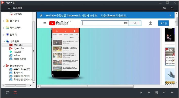The height and width of the screenshot is (98, 179).
Task: Toggle the repeat playback icon
Action: point(7,92)
